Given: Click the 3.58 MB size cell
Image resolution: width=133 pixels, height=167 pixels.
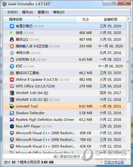Looking at the screenshot, I should coord(86,113).
